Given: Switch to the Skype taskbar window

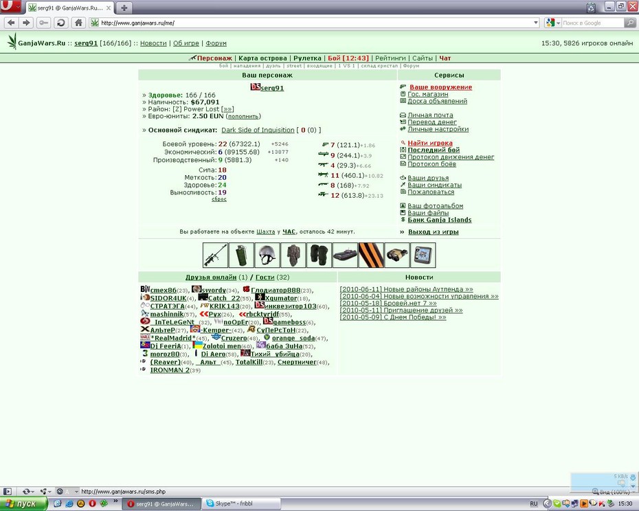Looking at the screenshot, I should pos(242,503).
